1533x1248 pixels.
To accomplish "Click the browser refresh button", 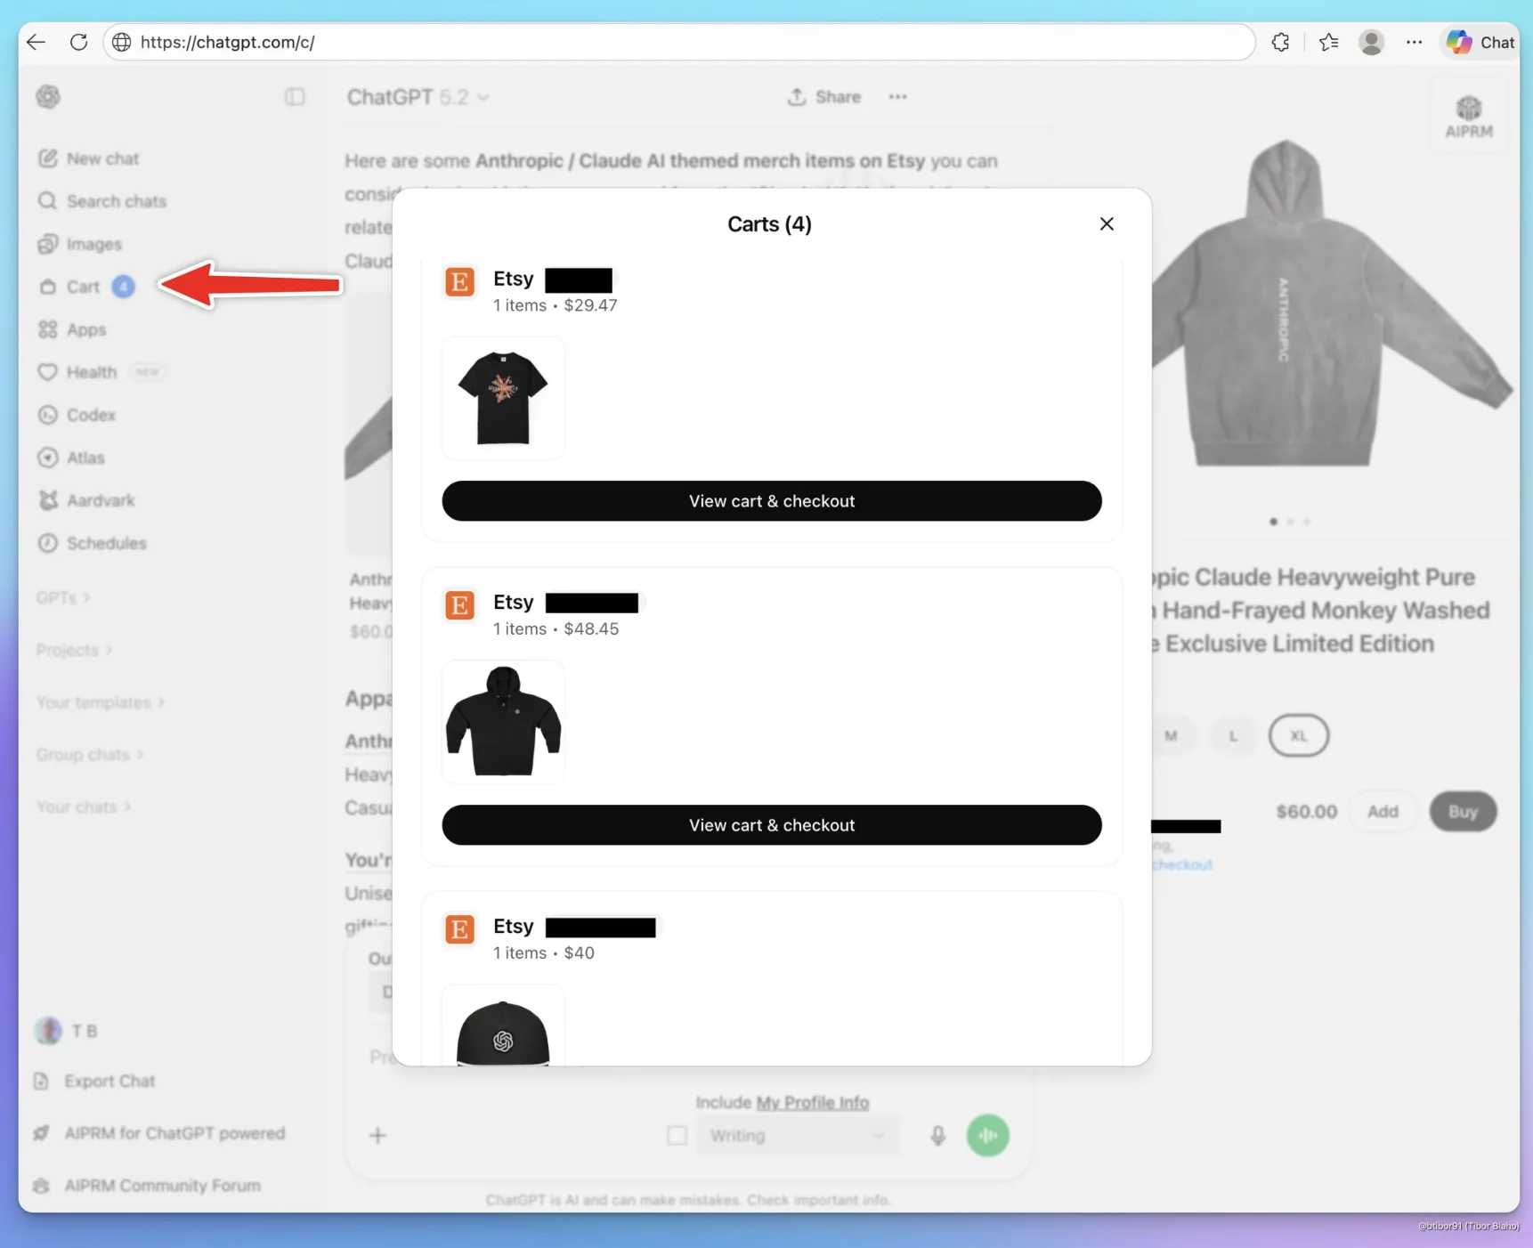I will coord(79,42).
